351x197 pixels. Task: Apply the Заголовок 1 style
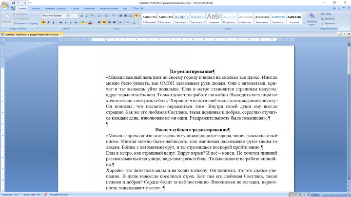[181, 19]
